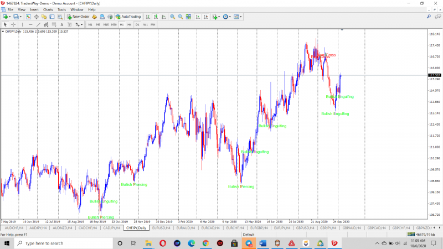Draw a horizontal line tool
This screenshot has width=443, height=249.
(x=30, y=24)
